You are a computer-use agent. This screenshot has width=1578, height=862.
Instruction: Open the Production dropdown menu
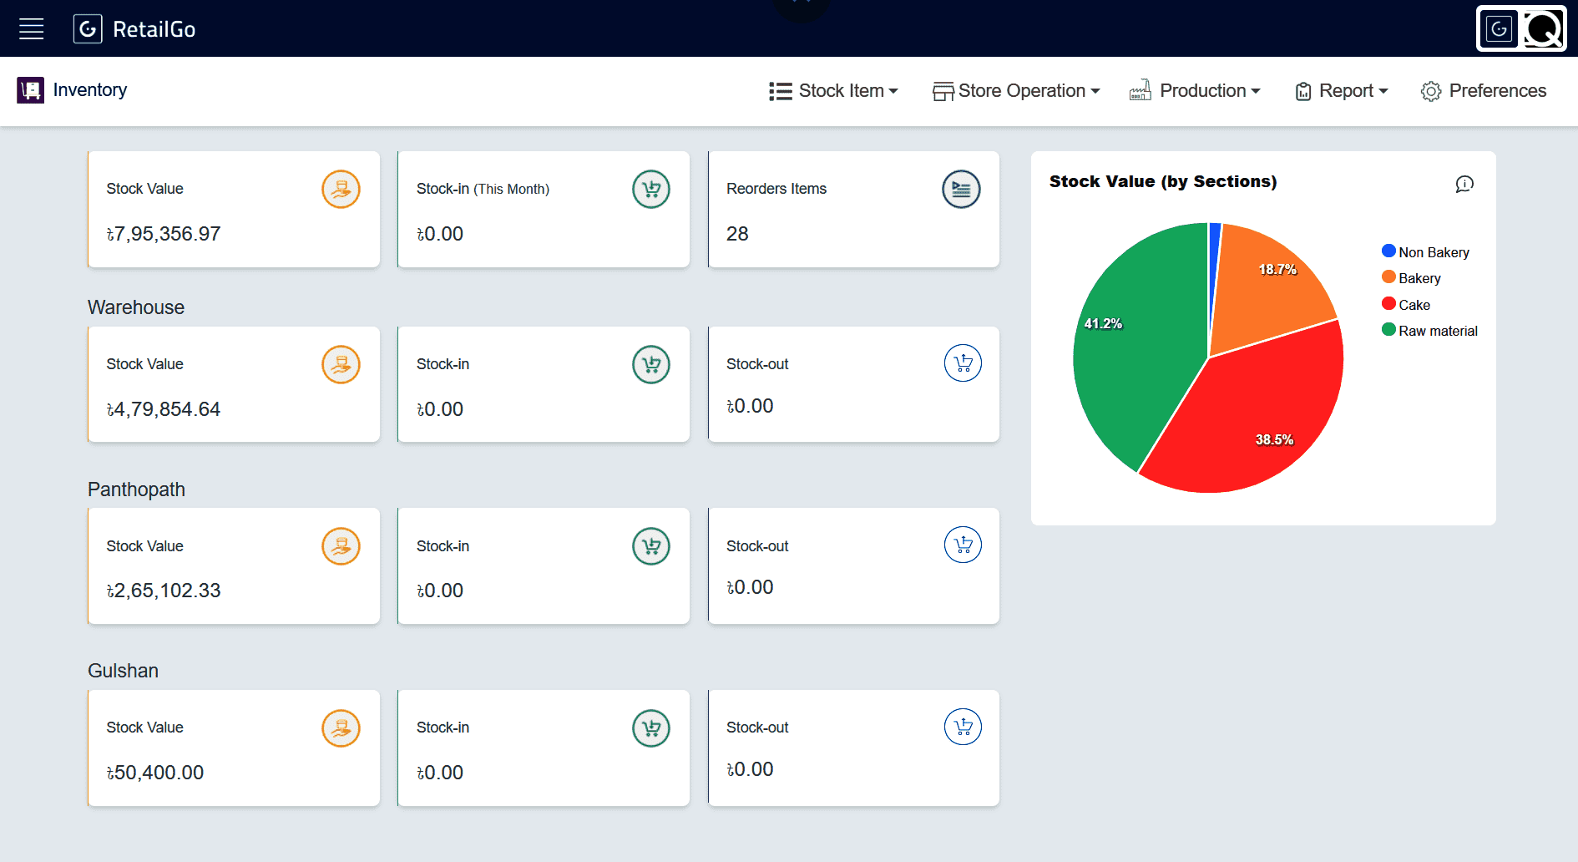[1195, 91]
